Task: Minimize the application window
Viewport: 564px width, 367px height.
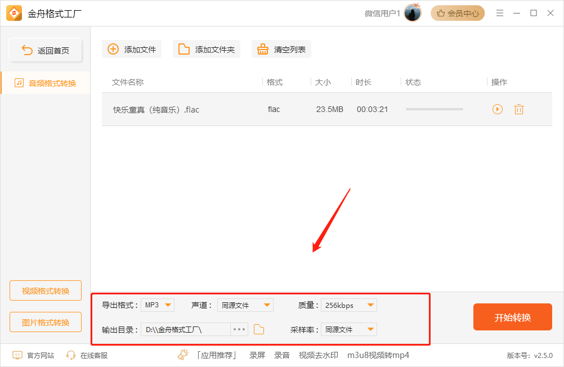Action: (x=517, y=14)
